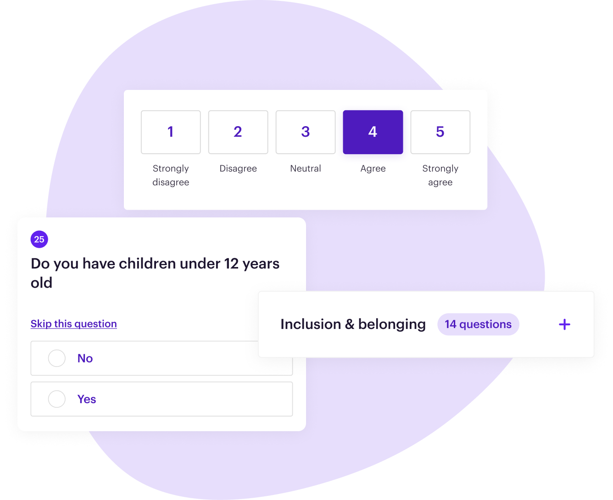The image size is (613, 500).
Task: Select rating 2 Disagree
Action: click(x=238, y=132)
